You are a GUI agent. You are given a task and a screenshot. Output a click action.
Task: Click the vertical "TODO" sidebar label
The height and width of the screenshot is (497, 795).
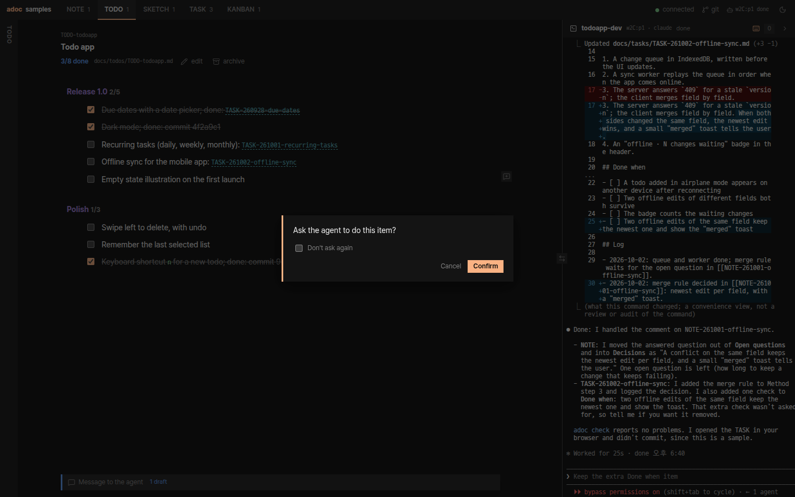(9, 34)
